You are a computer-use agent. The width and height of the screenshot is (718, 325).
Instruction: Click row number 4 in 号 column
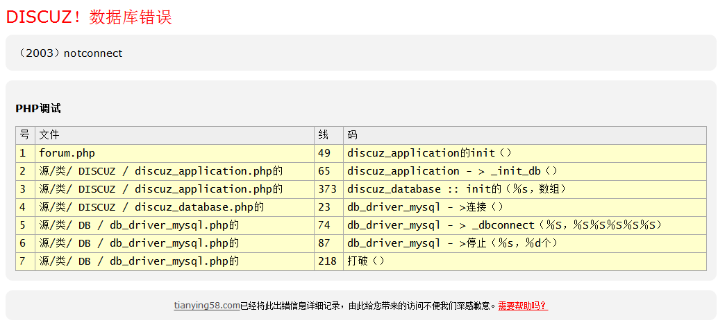pyautogui.click(x=25, y=207)
